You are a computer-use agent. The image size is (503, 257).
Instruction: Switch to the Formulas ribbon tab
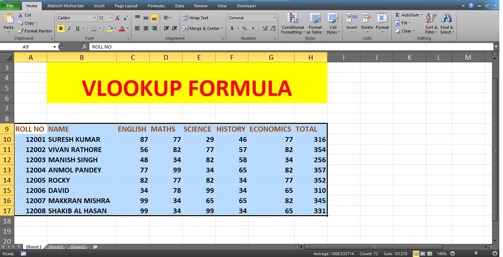point(156,5)
